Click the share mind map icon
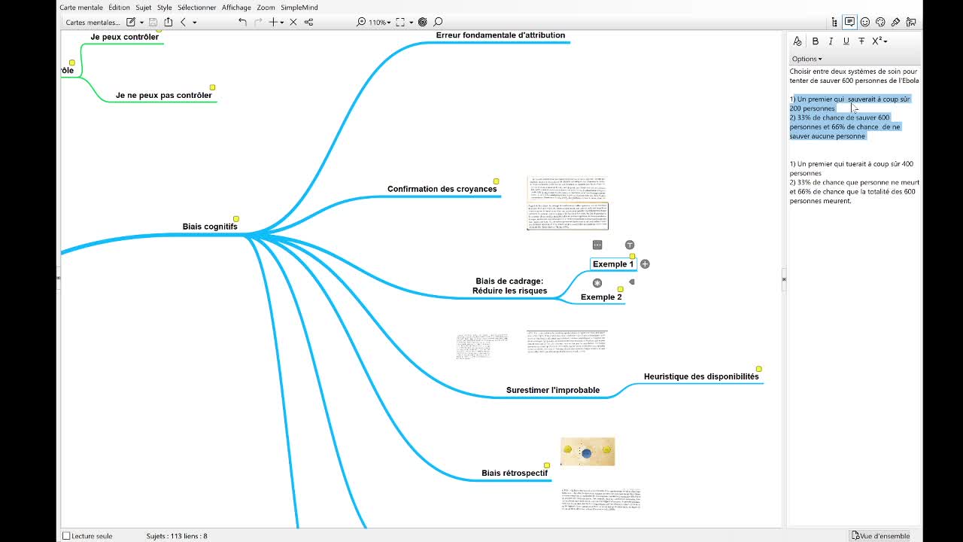This screenshot has height=542, width=963. [169, 22]
